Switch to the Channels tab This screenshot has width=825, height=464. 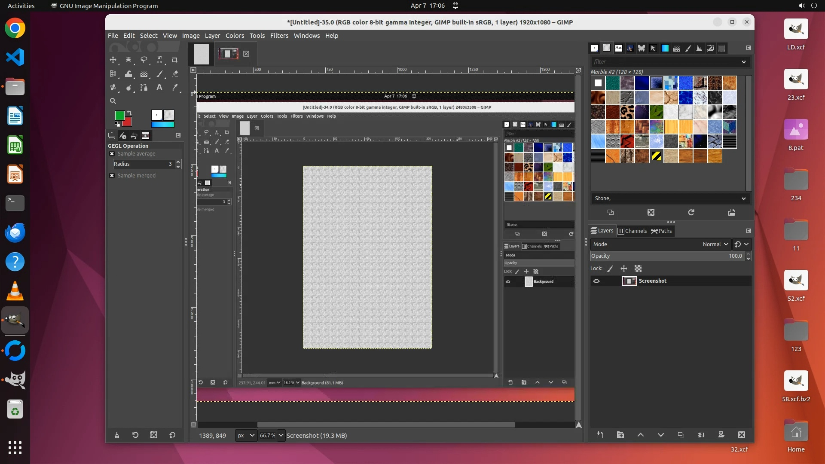point(632,231)
